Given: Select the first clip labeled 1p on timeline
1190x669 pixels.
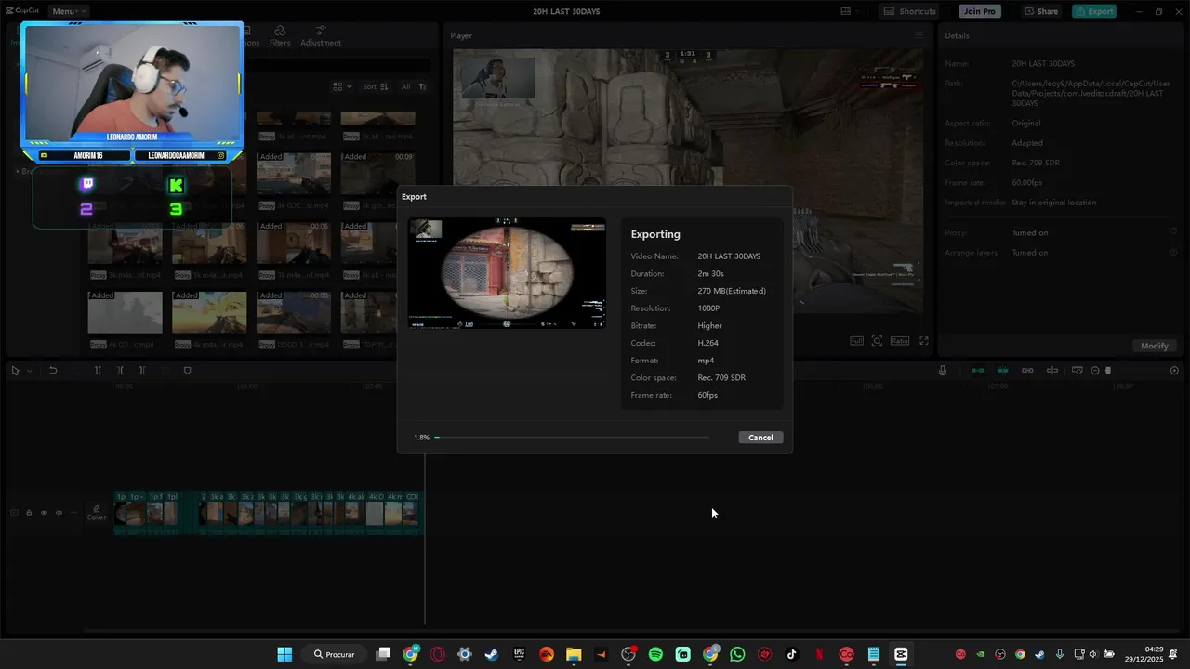Looking at the screenshot, I should pyautogui.click(x=121, y=513).
